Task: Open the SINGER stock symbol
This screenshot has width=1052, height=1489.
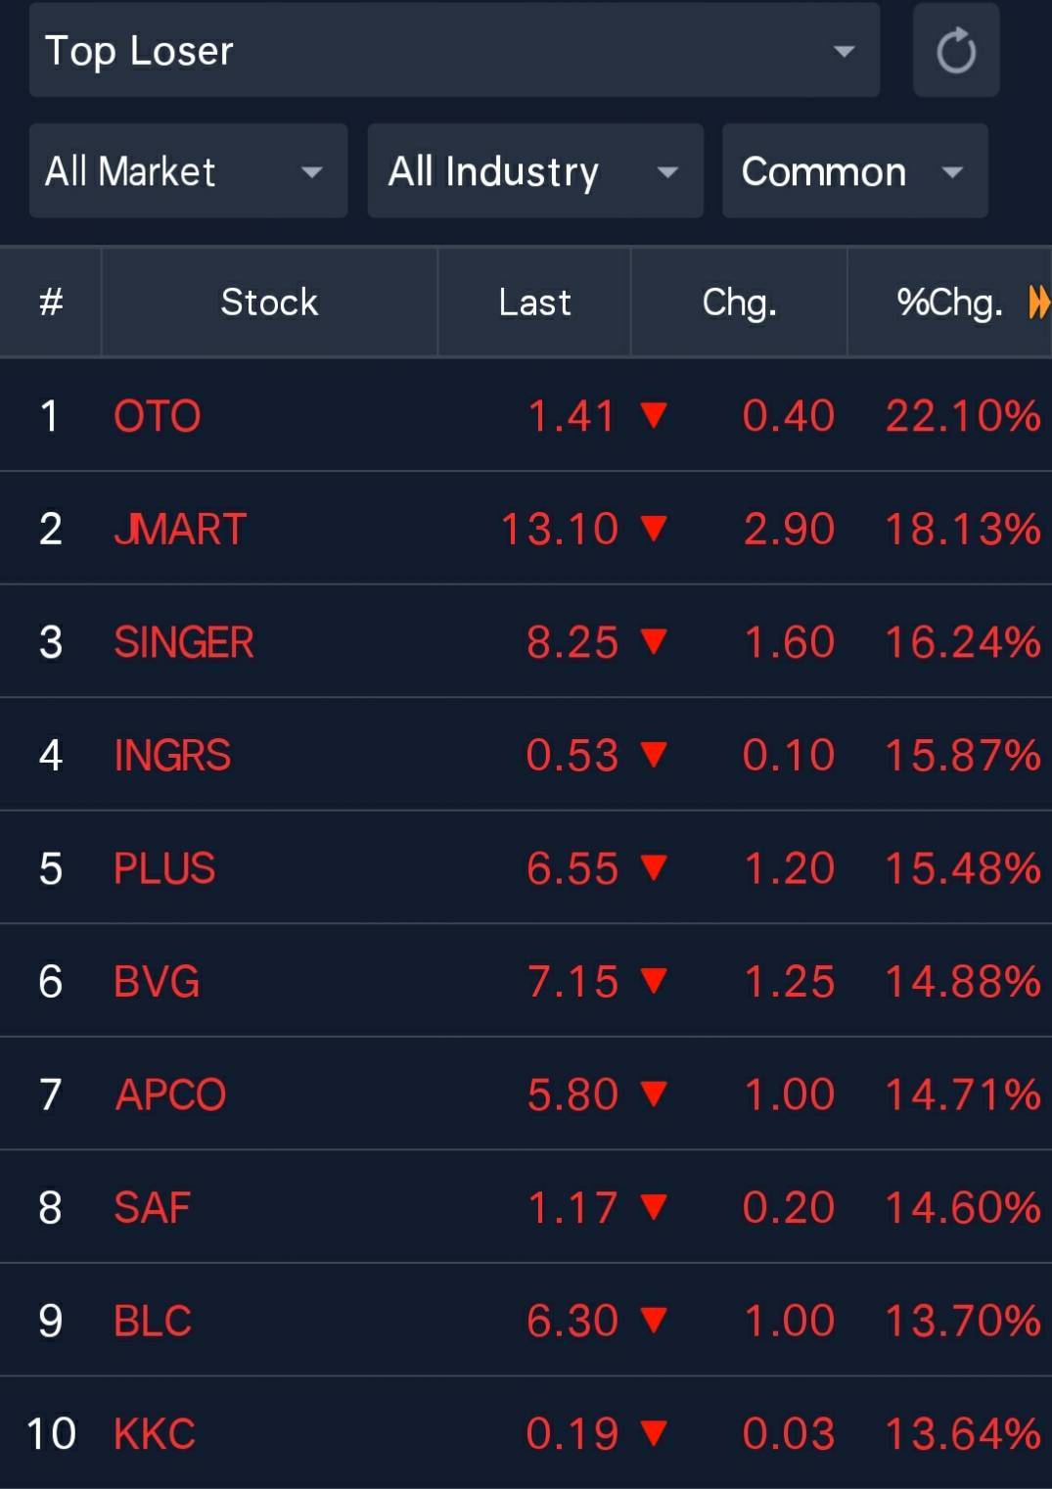Action: [184, 642]
